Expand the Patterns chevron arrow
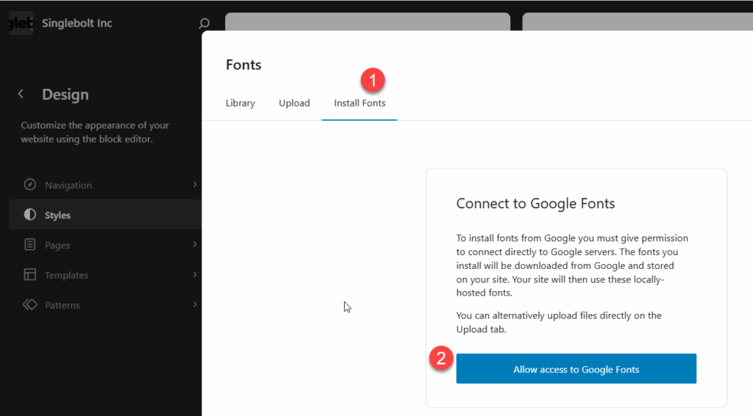The height and width of the screenshot is (416, 753). [195, 305]
